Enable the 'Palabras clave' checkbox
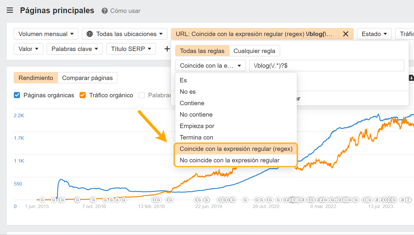 (x=142, y=95)
